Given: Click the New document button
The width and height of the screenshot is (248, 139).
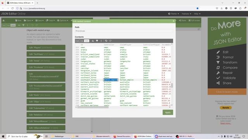Looking at the screenshot, I should pos(18,20).
